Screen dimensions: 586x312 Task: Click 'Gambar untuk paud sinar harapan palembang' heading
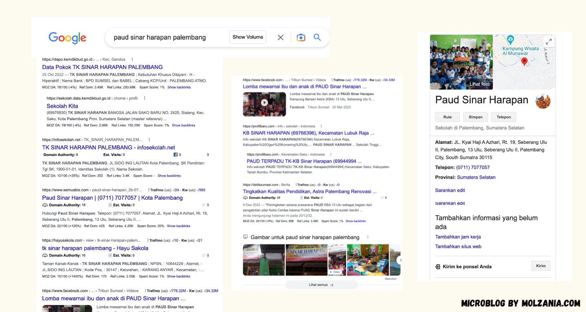tap(305, 237)
